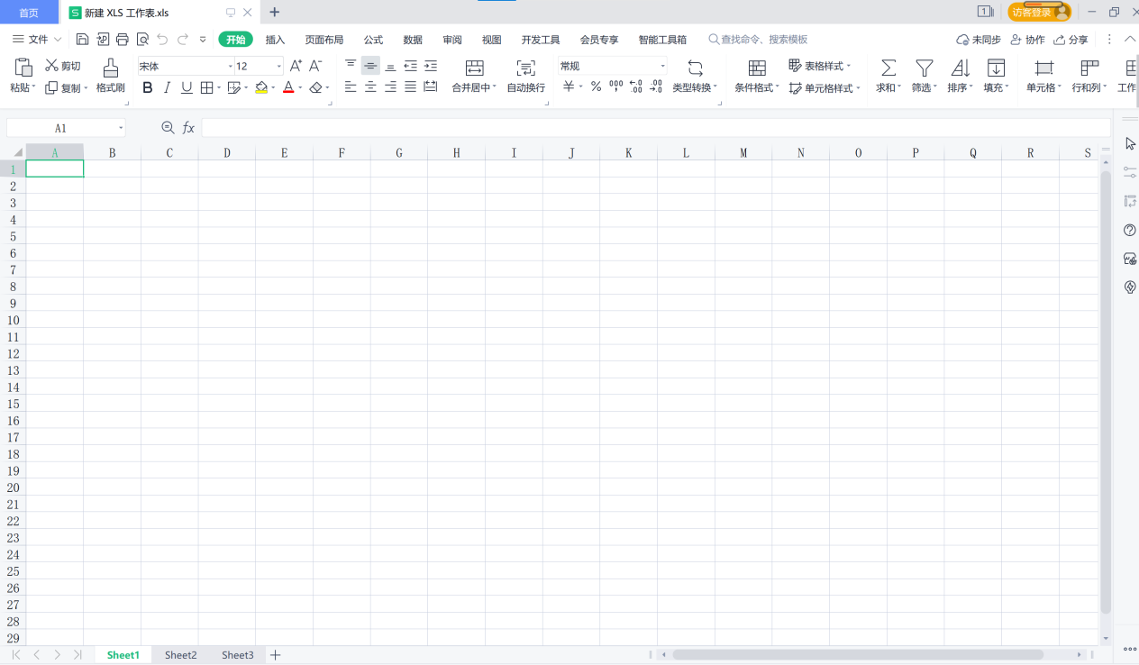The height and width of the screenshot is (665, 1139).
Task: Click the Sum (求和) sigma icon
Action: 888,68
